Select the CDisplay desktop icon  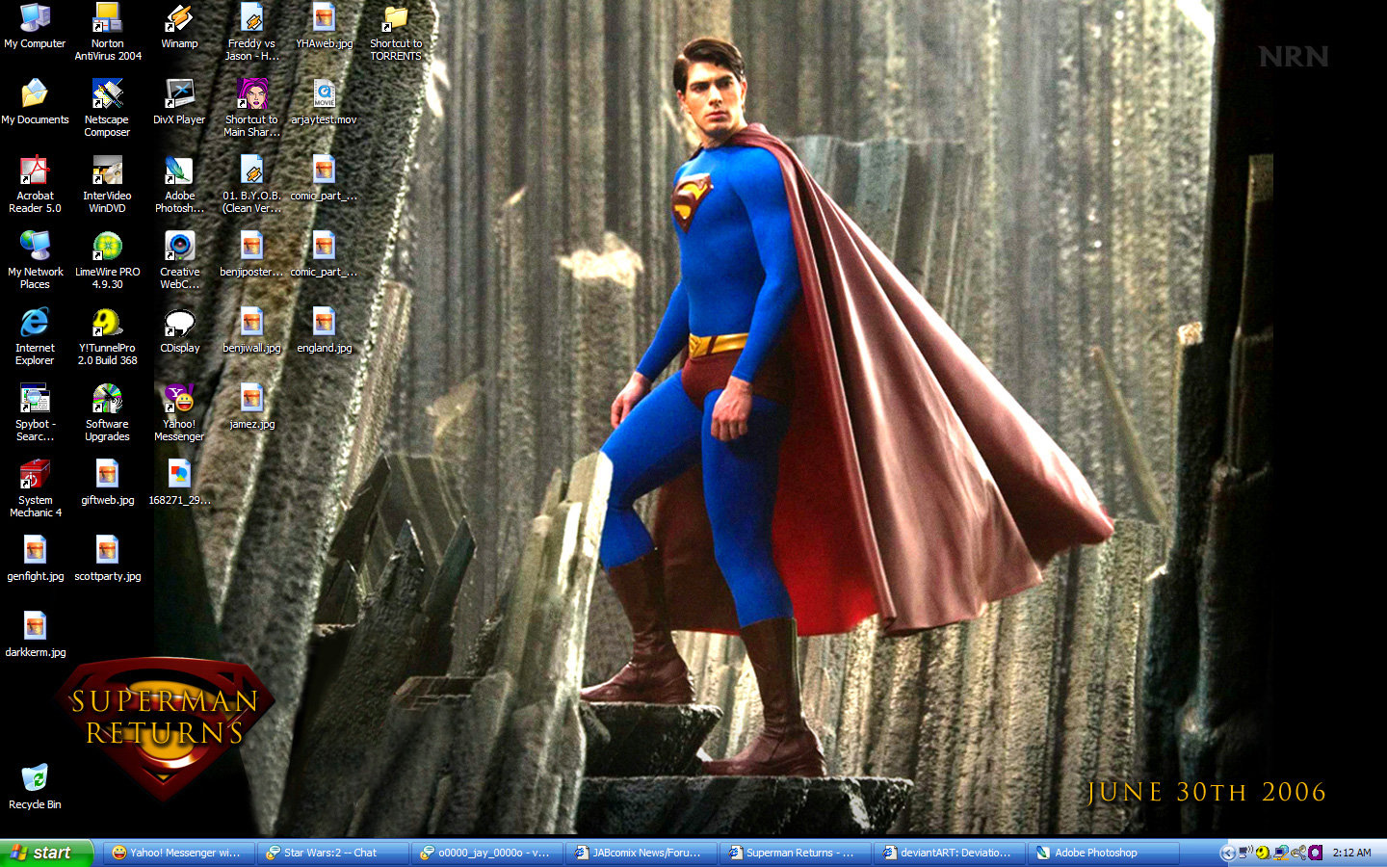(179, 324)
